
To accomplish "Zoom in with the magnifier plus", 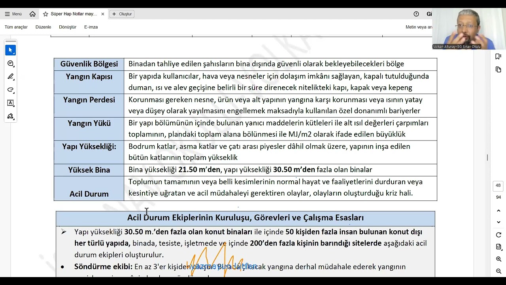I will coord(498,259).
